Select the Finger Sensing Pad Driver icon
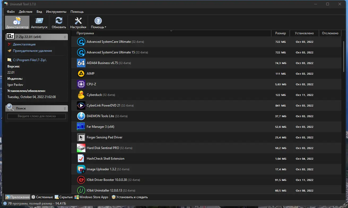Screen dimensions: 348x208 pyautogui.click(x=81, y=137)
